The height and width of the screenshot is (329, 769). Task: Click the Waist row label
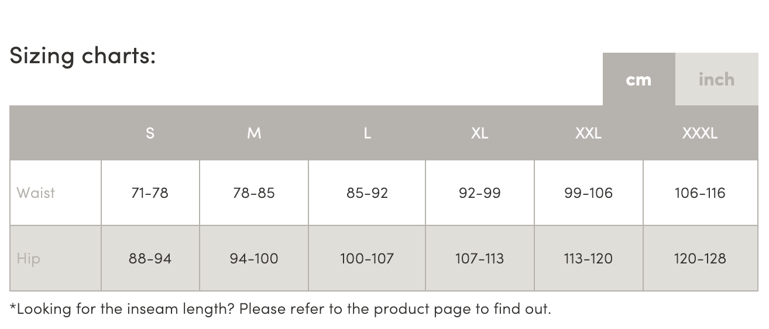coord(36,193)
